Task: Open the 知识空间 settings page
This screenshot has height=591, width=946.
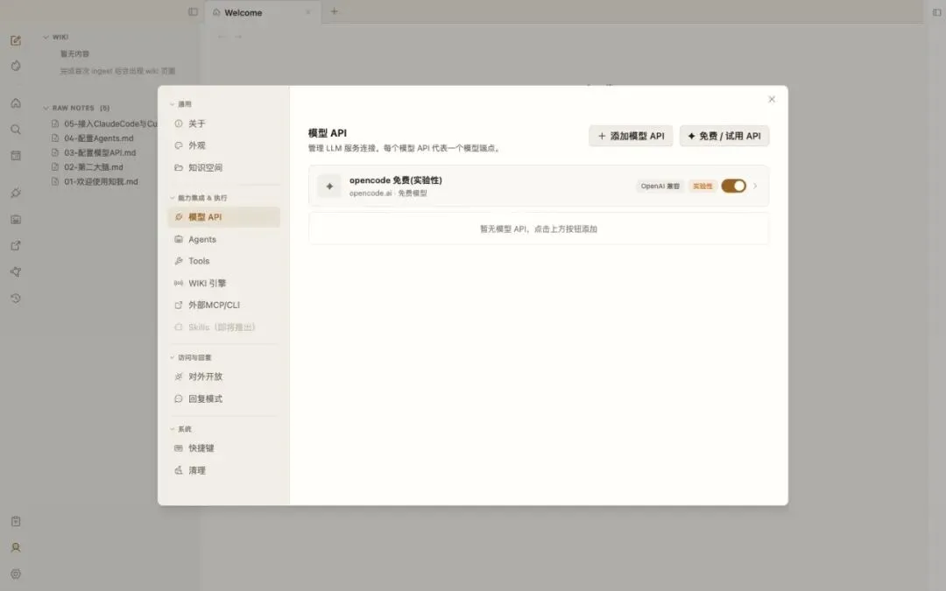Action: pos(224,167)
